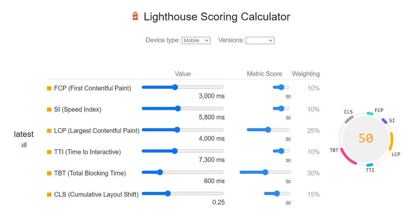Click the orange square next to Cumulative Layout Shift
Screen dimensions: 418x221
pos(48,194)
